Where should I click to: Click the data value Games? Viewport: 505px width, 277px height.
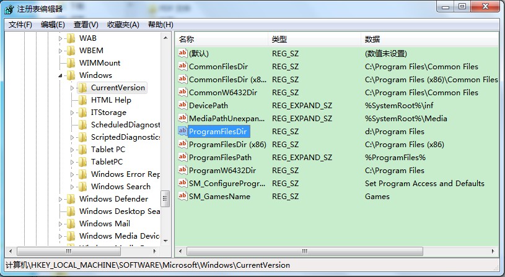pyautogui.click(x=377, y=197)
